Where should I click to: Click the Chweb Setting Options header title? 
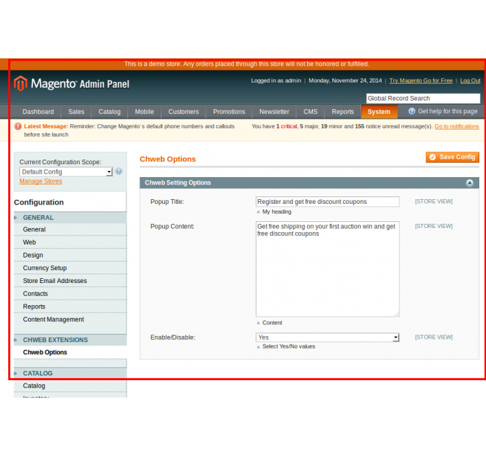coord(178,183)
